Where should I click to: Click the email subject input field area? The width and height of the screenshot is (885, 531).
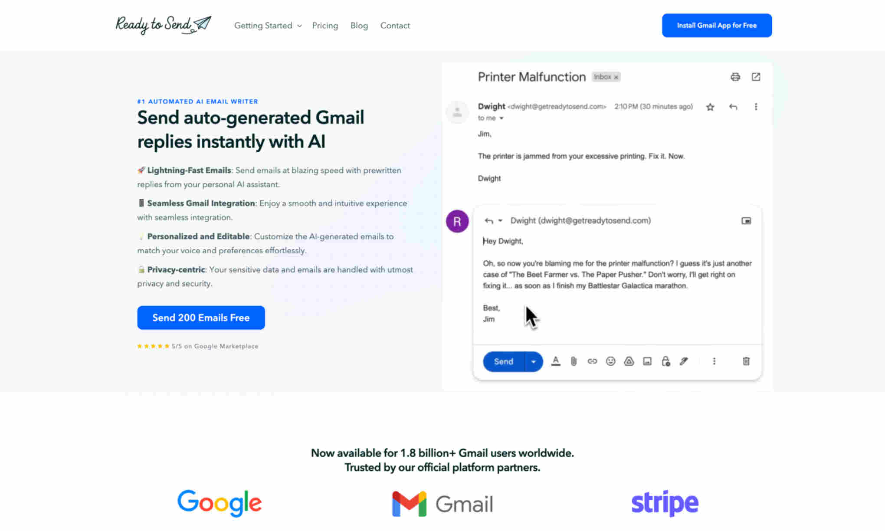531,76
